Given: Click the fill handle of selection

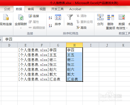Looking at the screenshot, I should click(x=83, y=82).
